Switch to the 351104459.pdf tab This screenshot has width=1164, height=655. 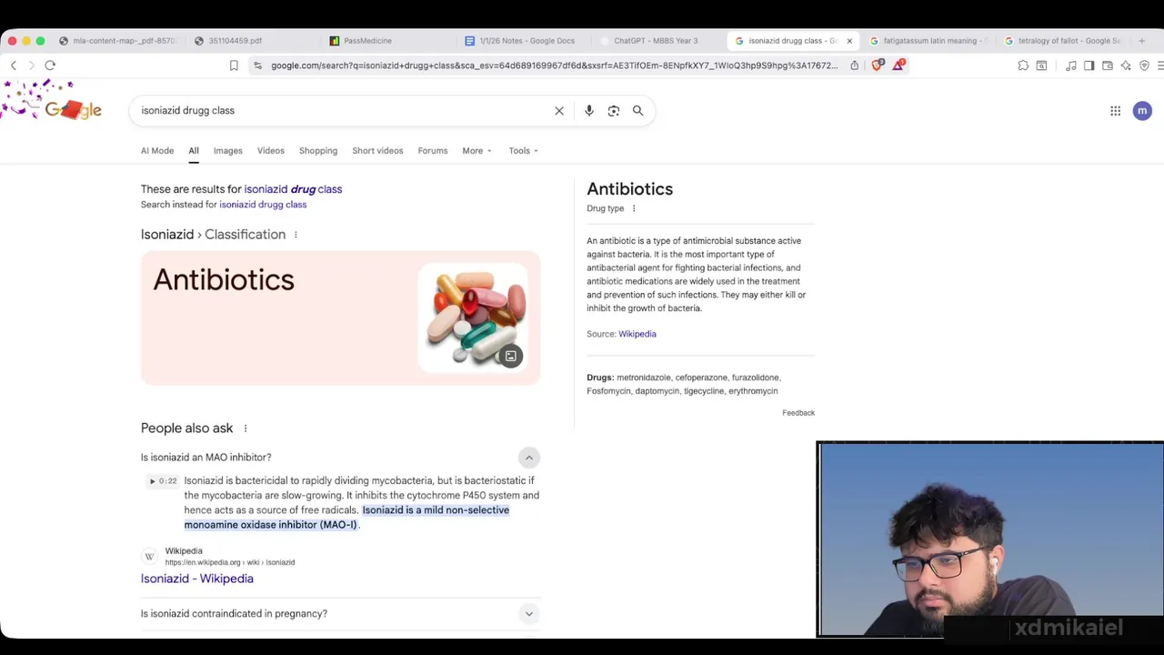[x=235, y=41]
